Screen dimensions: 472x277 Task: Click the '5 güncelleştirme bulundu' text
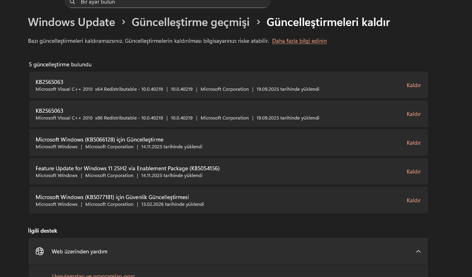click(x=60, y=65)
